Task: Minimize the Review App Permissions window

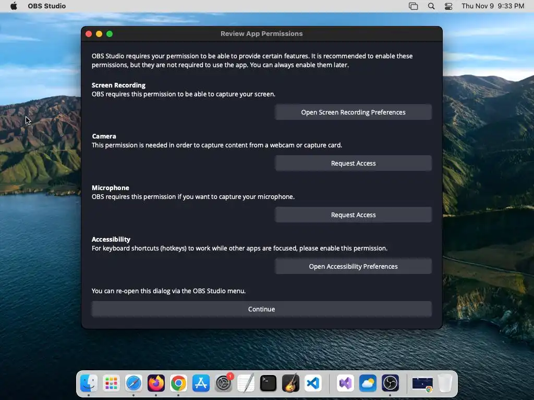Action: pyautogui.click(x=99, y=34)
